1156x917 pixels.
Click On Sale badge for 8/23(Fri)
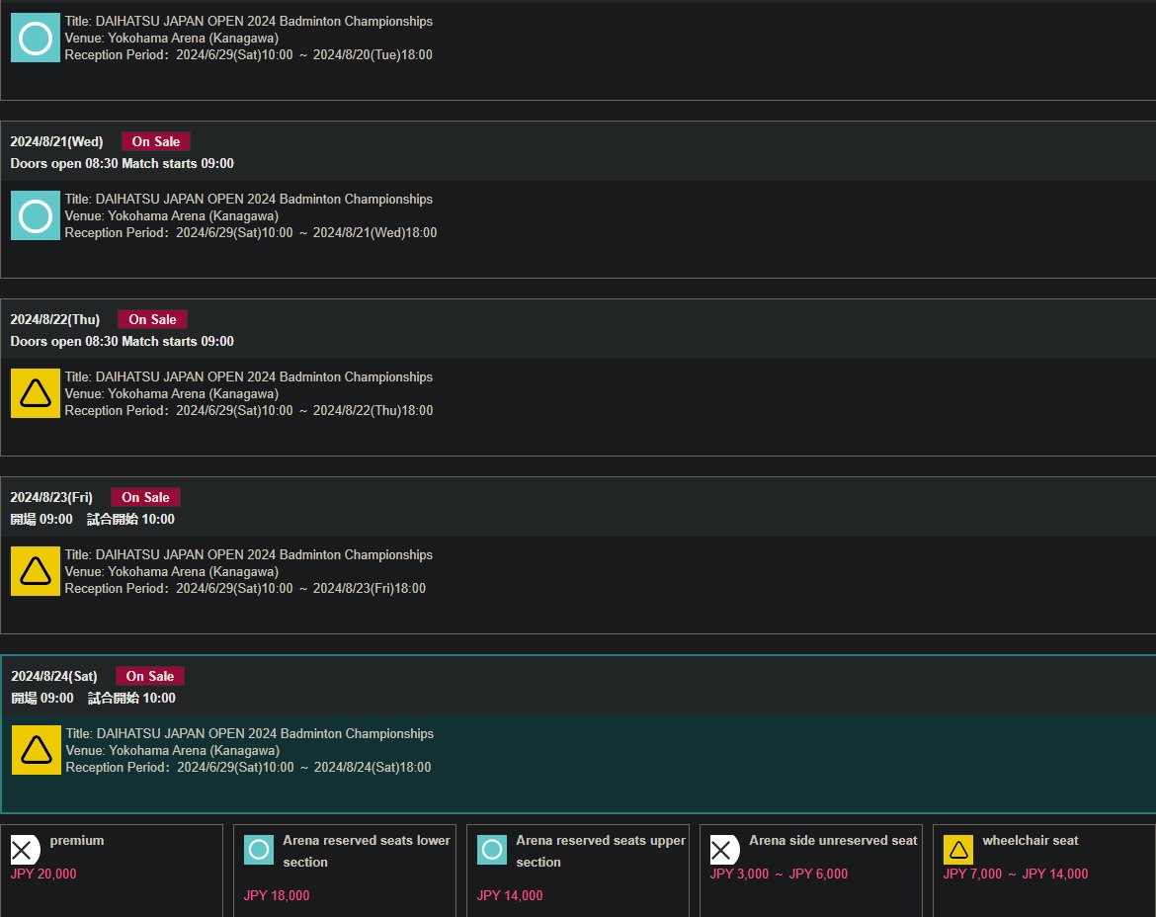pos(145,497)
